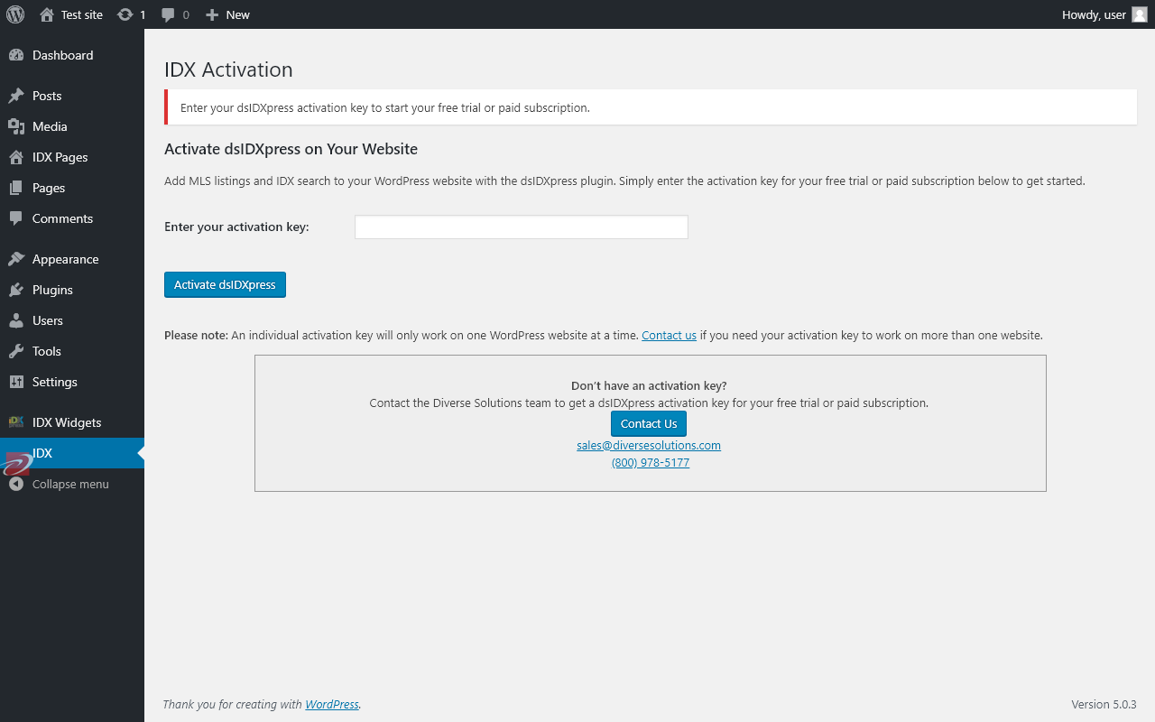The height and width of the screenshot is (722, 1155).
Task: Focus the activation key input field
Action: (x=522, y=227)
